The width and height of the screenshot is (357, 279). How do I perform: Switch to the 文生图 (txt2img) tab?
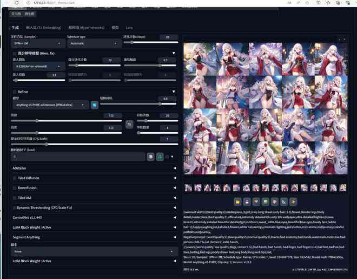click(16, 14)
